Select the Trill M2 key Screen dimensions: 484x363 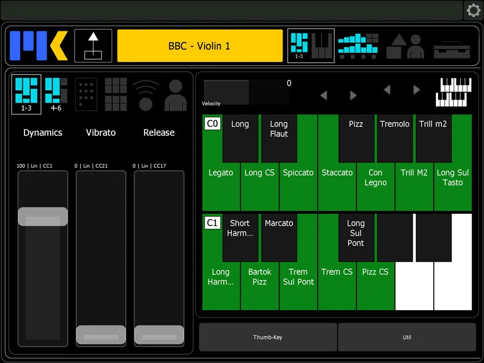(414, 187)
